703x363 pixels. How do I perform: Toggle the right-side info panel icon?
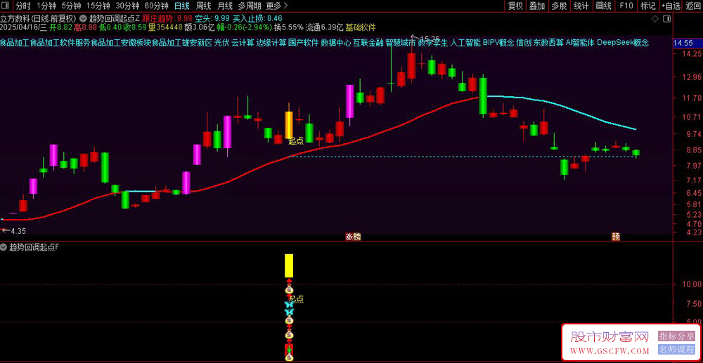click(668, 19)
